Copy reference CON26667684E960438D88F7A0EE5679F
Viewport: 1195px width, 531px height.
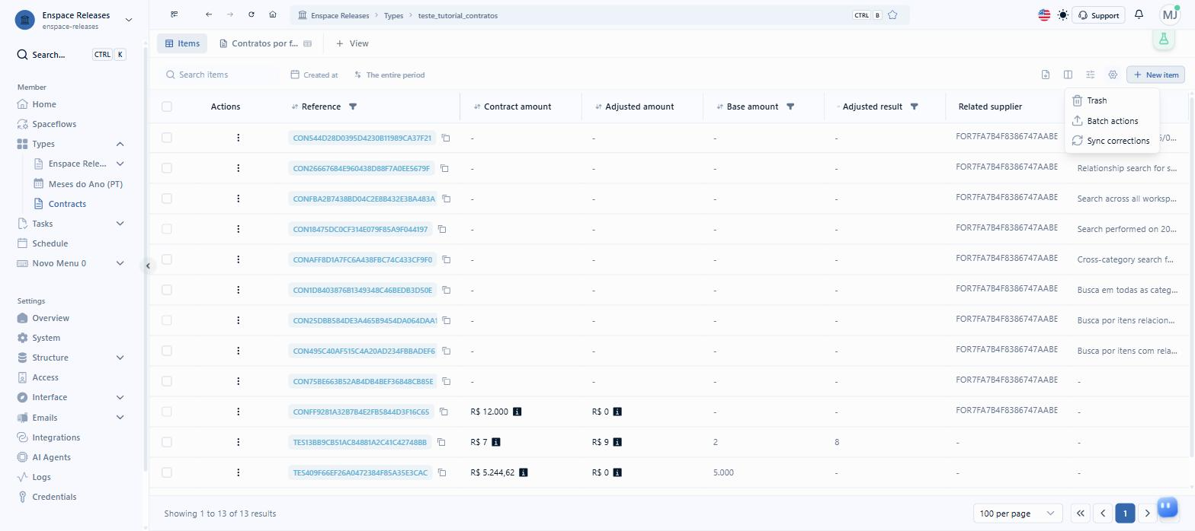coord(444,168)
